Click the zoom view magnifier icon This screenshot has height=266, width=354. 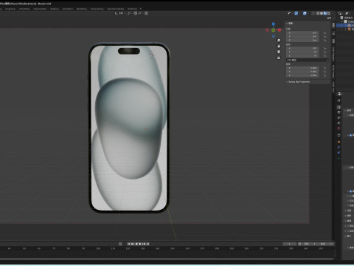click(279, 41)
